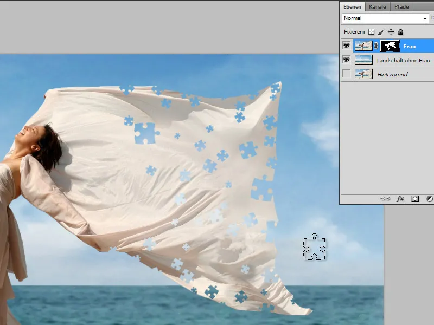Create an adjustment layer via the half-circle icon
Image resolution: width=434 pixels, height=325 pixels.
[x=429, y=199]
